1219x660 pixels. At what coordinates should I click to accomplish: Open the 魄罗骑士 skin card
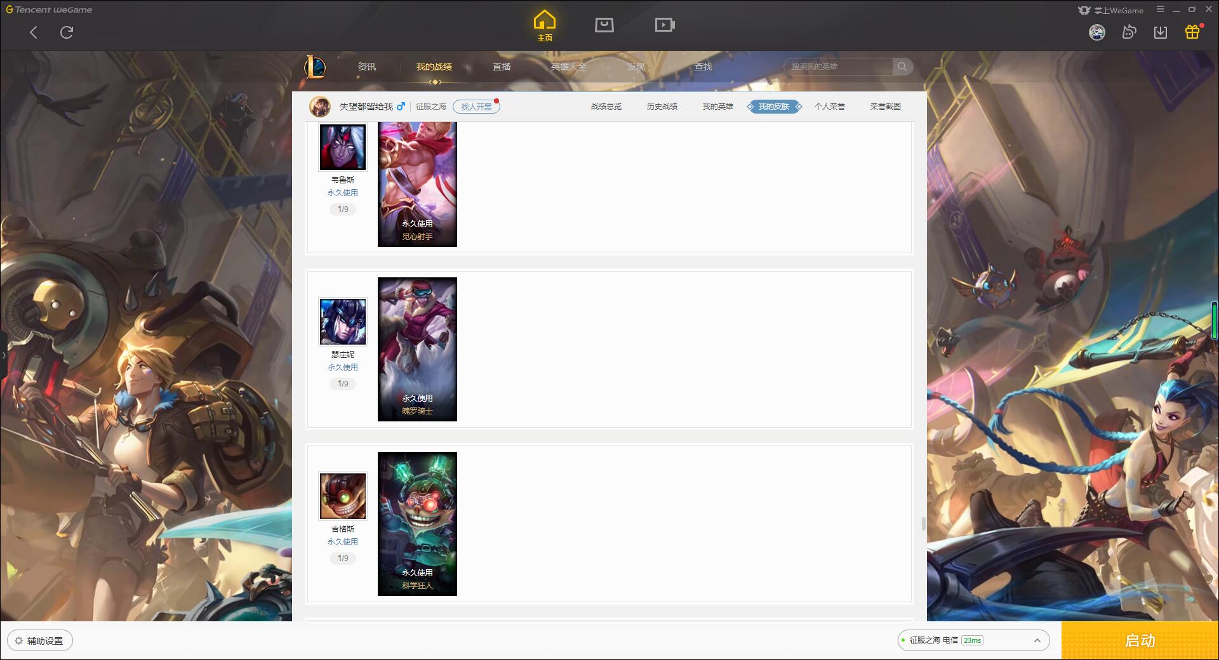pos(417,349)
